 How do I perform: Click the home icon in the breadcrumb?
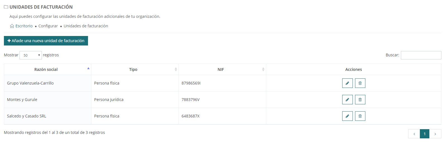12,26
